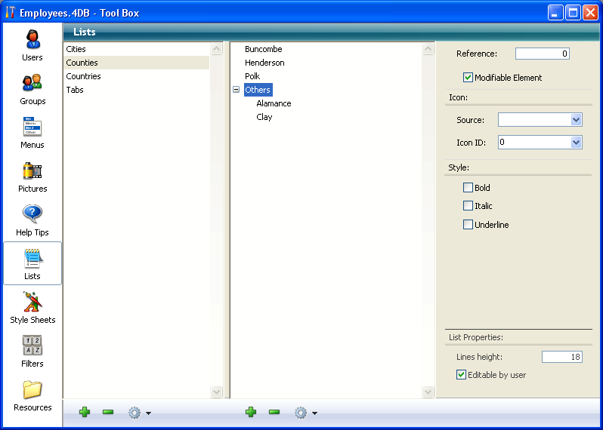
Task: Add a new list with left plus
Action: click(x=85, y=412)
